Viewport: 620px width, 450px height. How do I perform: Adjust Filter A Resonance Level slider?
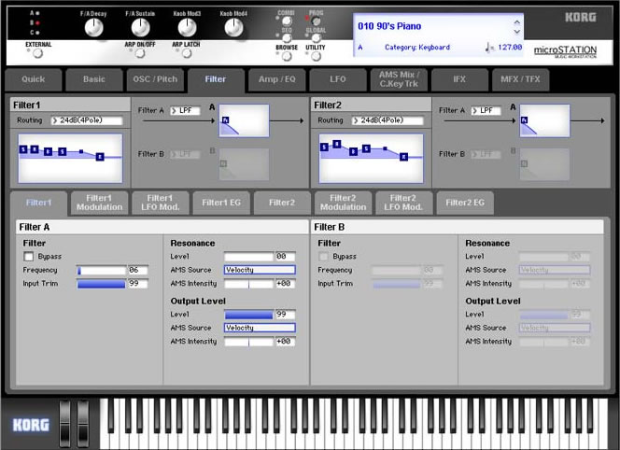click(x=248, y=257)
